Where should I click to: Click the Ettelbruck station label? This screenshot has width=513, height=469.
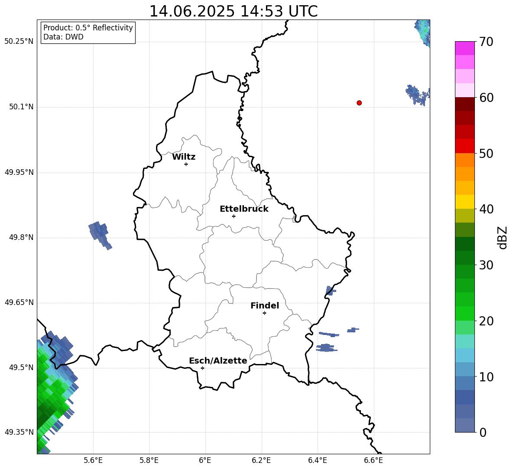coord(244,209)
